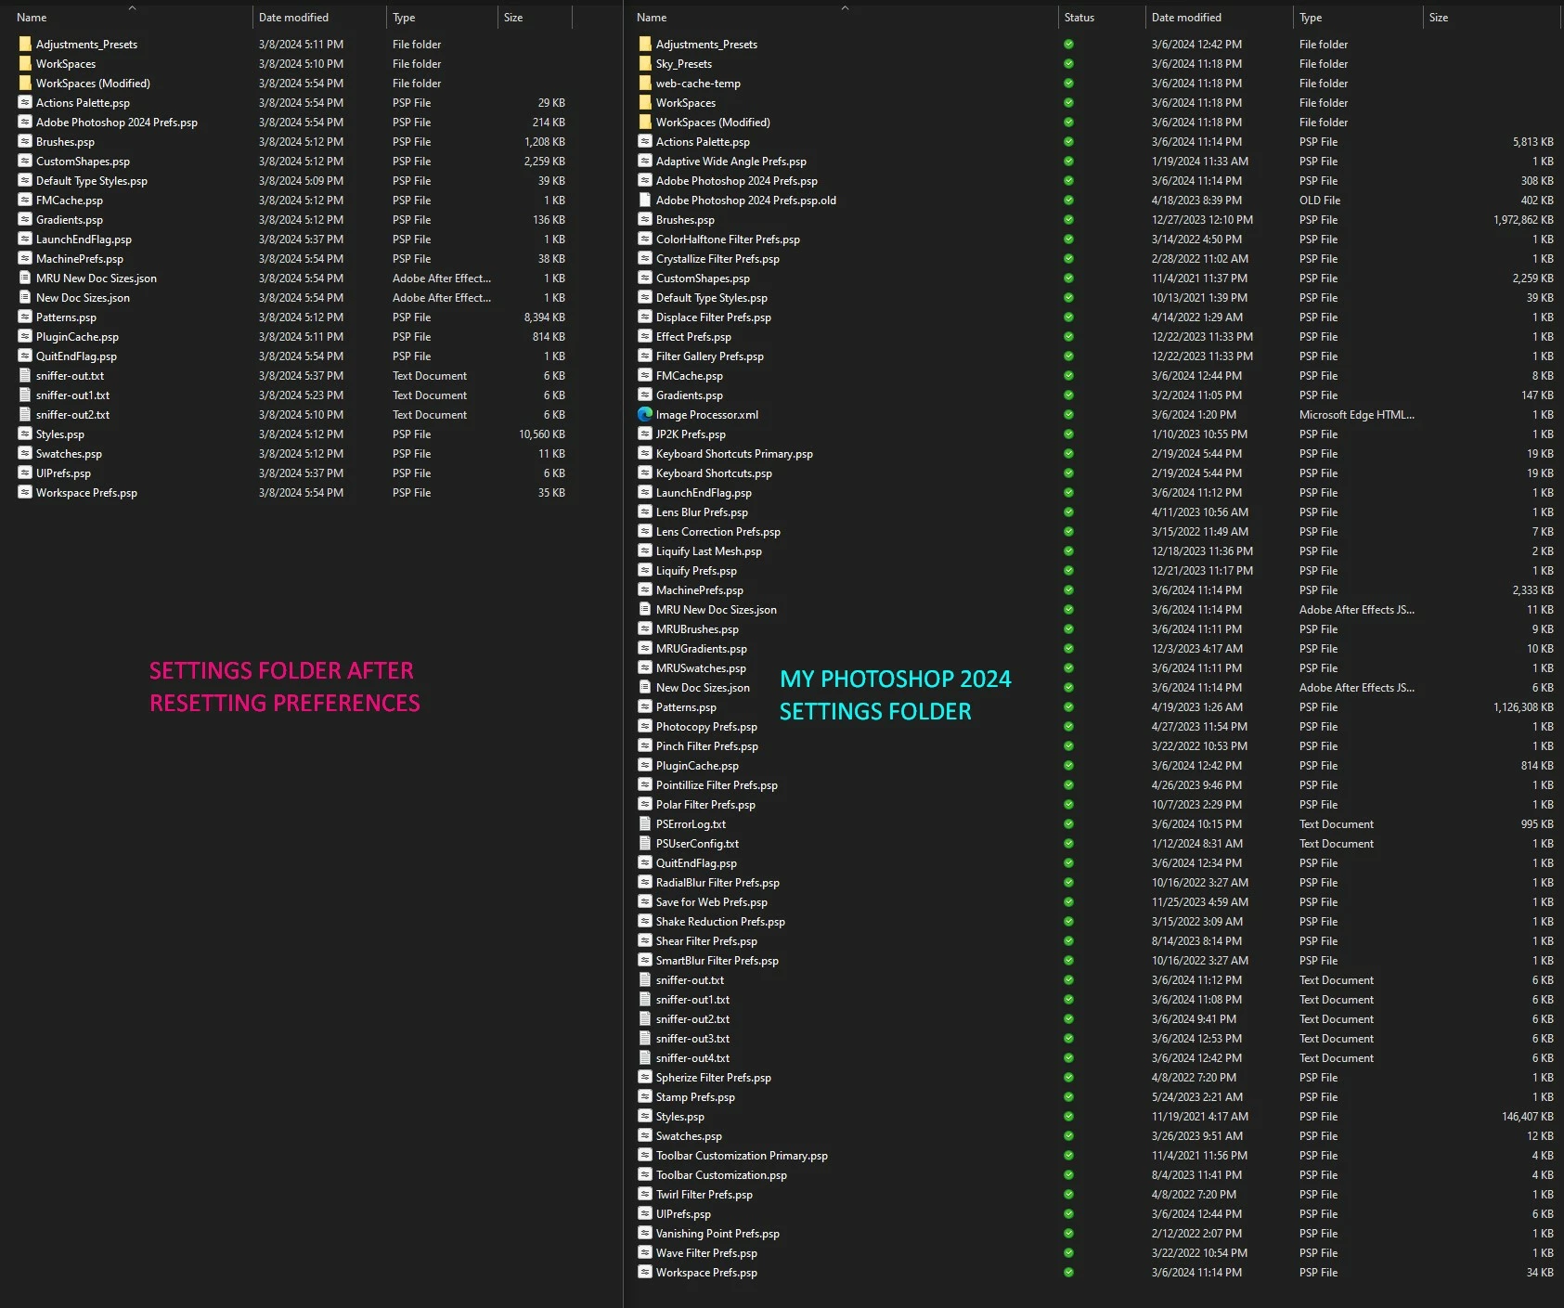Click file icon of Toolbar Customization Primary.psp
The image size is (1564, 1308).
pos(645,1156)
